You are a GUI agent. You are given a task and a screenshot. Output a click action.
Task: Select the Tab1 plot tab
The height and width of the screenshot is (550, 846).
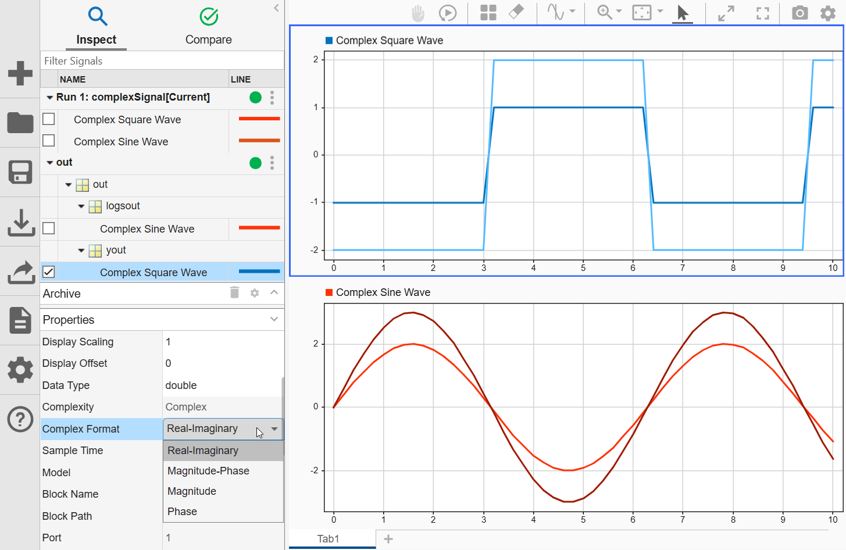click(332, 539)
